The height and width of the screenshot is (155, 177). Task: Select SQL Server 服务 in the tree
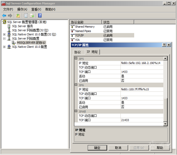(x=22, y=26)
